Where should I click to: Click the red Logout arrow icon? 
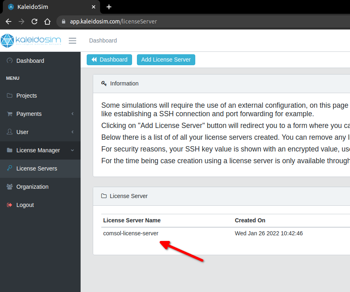10,205
